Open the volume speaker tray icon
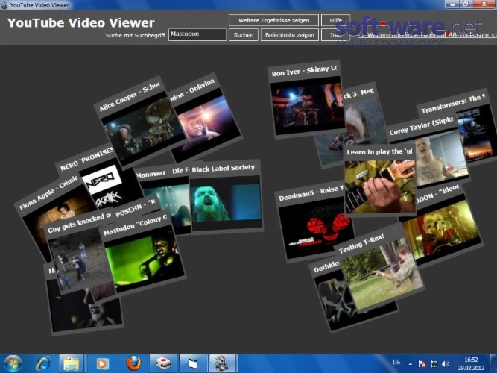This screenshot has width=497, height=373. [x=446, y=363]
